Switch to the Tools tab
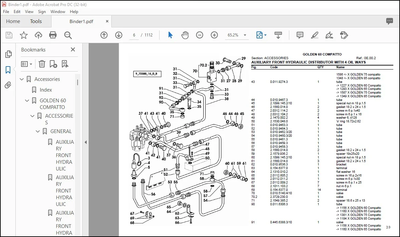 tap(36, 21)
